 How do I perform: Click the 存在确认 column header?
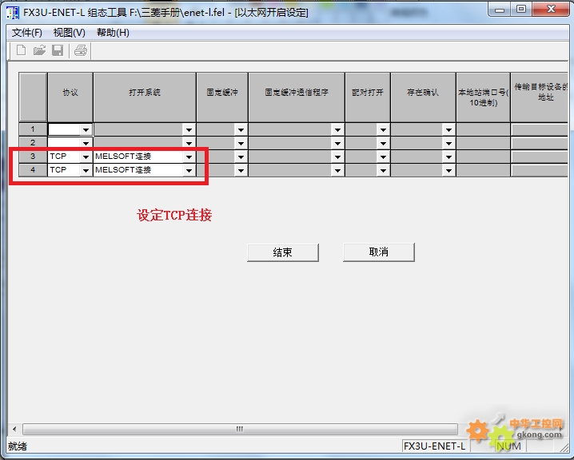pyautogui.click(x=423, y=97)
